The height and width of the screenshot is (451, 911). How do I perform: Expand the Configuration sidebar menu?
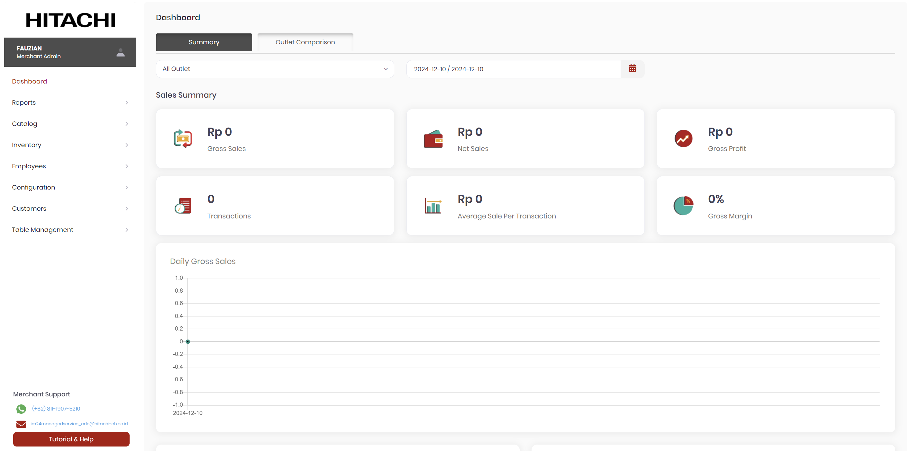(70, 187)
